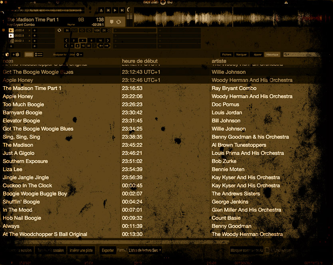Click the track overview waveform
The image size is (333, 265).
(232, 17)
